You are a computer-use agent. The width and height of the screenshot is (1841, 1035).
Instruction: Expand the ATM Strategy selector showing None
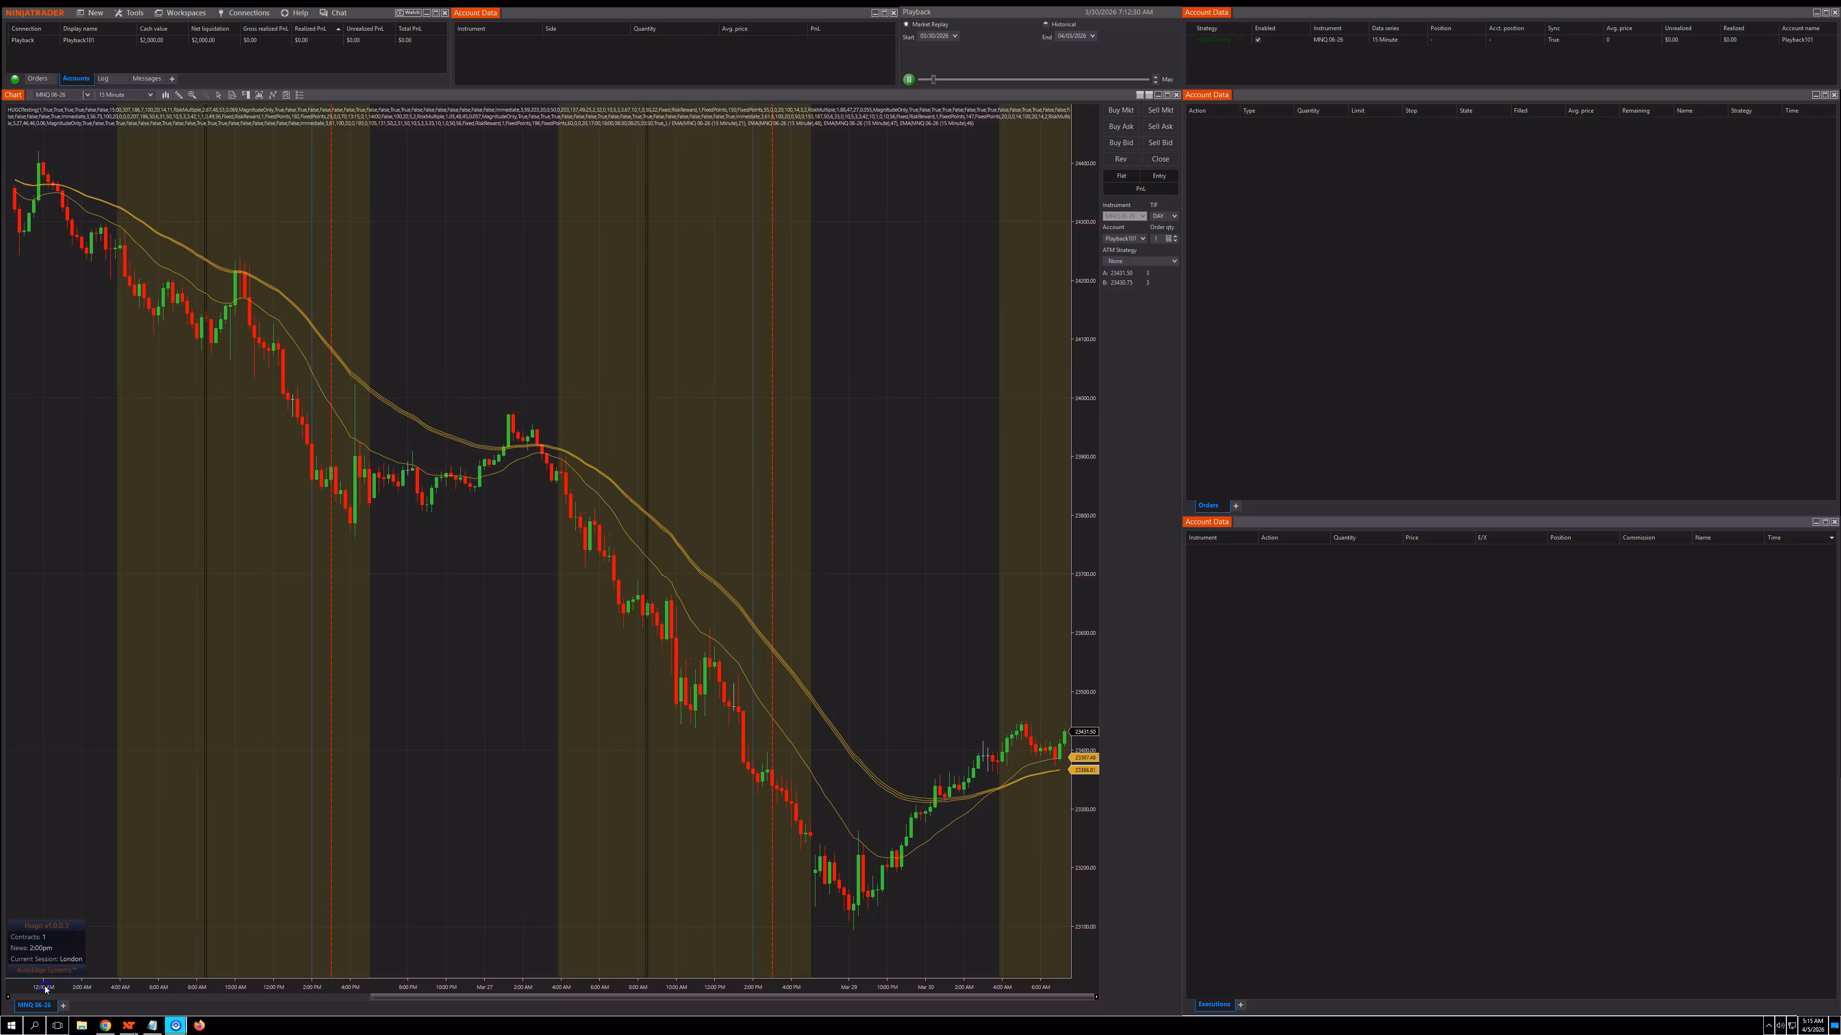click(x=1140, y=261)
